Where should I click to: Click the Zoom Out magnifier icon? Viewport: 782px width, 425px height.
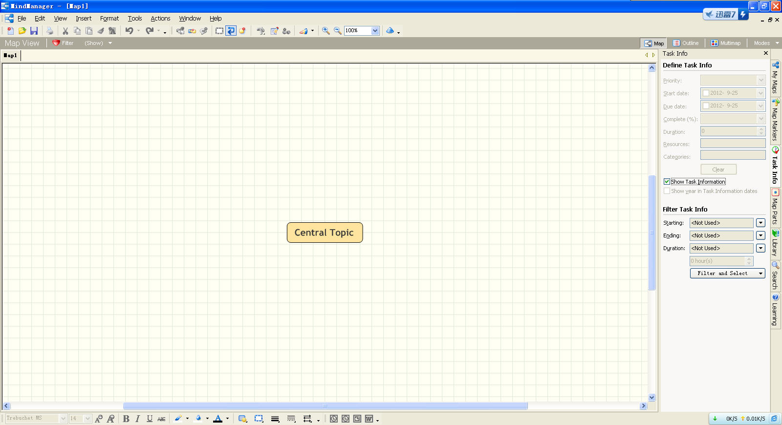338,31
